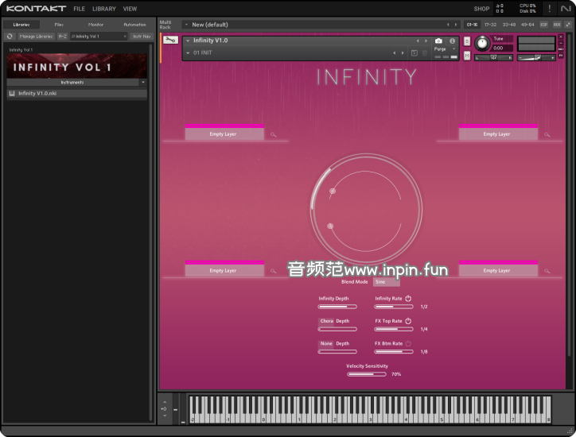Open the Chora effect type dropdown
The image size is (576, 437).
tap(326, 321)
